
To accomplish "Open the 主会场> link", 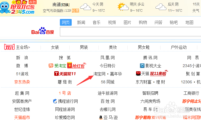I will 23,47.
